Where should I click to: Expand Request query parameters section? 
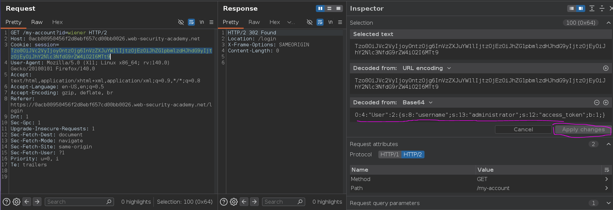(x=608, y=203)
